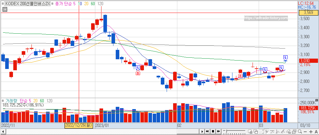Viewport: 319px width, 135px height.
Task: Click the eraser tool icon
Action: [289, 131]
